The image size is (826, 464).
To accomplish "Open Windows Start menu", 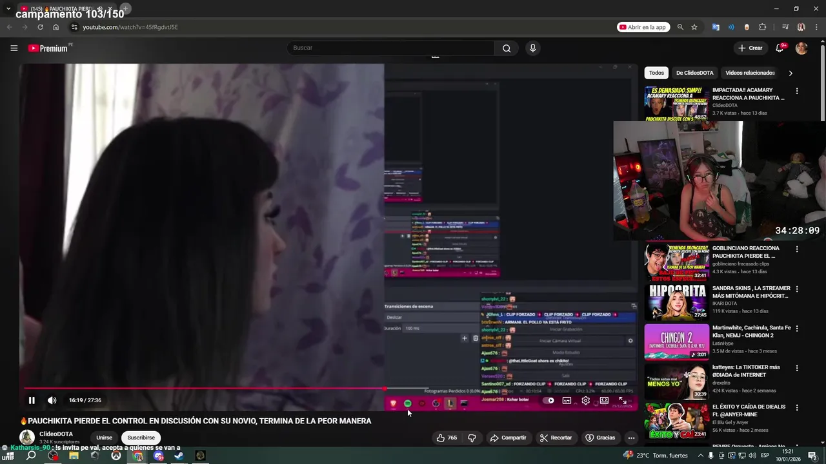I will [x=9, y=456].
